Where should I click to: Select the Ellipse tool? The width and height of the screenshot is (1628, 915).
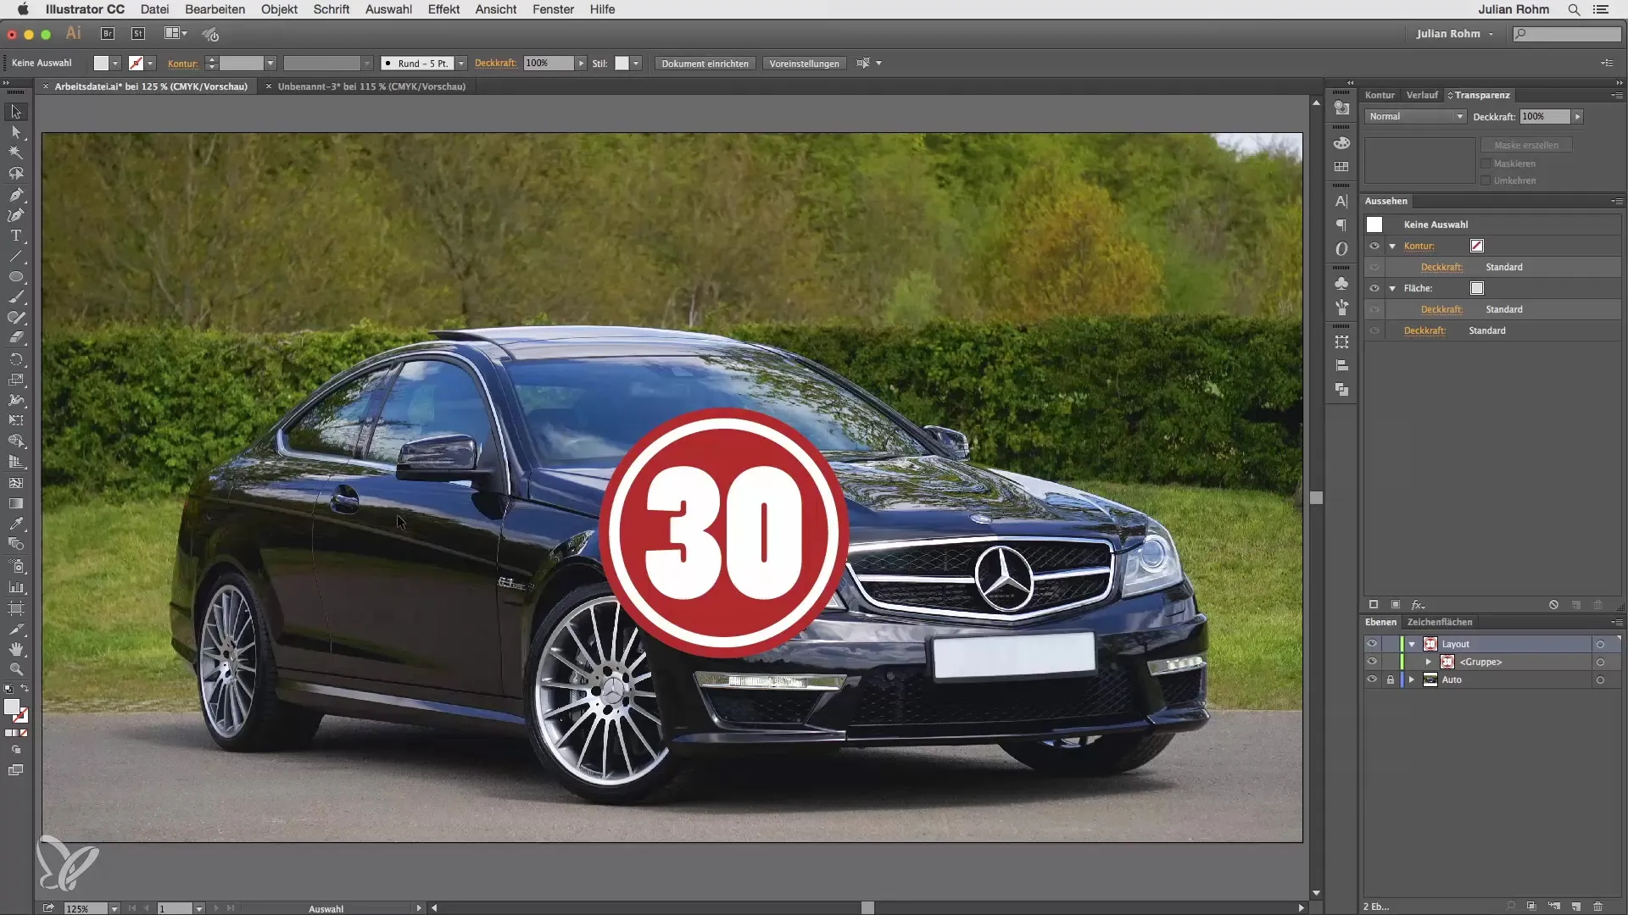[x=15, y=277]
